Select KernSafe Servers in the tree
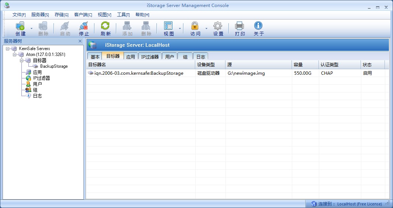 coord(35,49)
